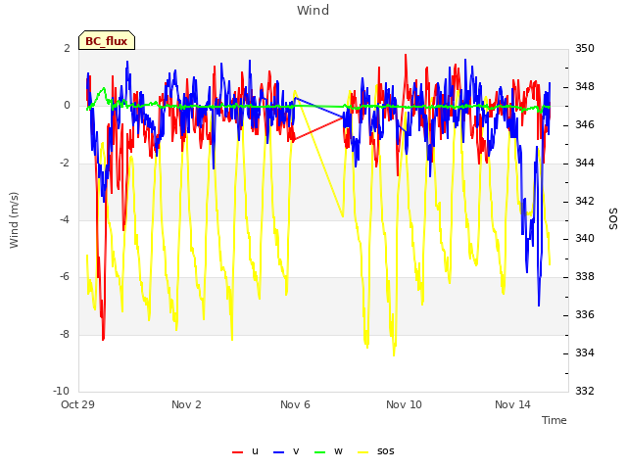Image resolution: width=627 pixels, height=470 pixels.
Task: Click the yellow sos legend swatch
Action: pos(363,452)
